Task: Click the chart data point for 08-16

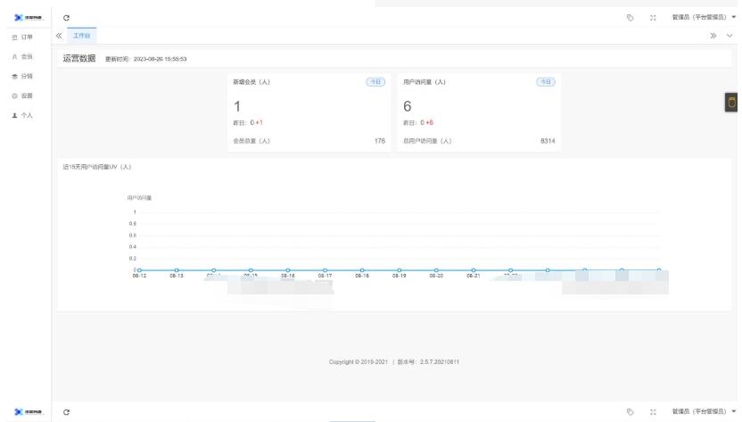Action: tap(288, 270)
